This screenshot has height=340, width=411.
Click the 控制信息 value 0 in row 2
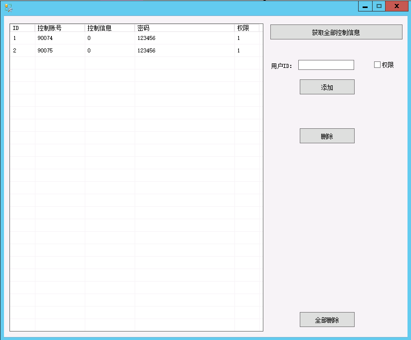tap(89, 50)
